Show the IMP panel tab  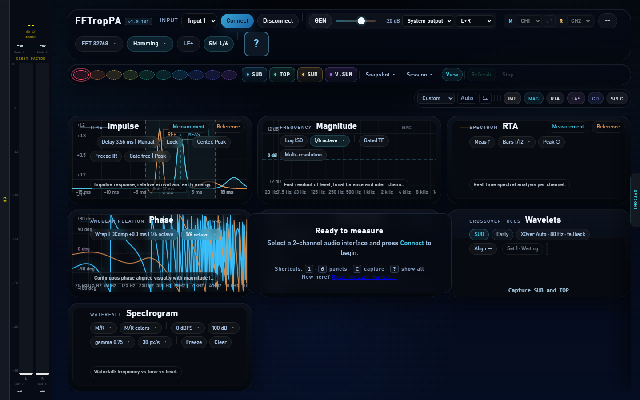[512, 99]
